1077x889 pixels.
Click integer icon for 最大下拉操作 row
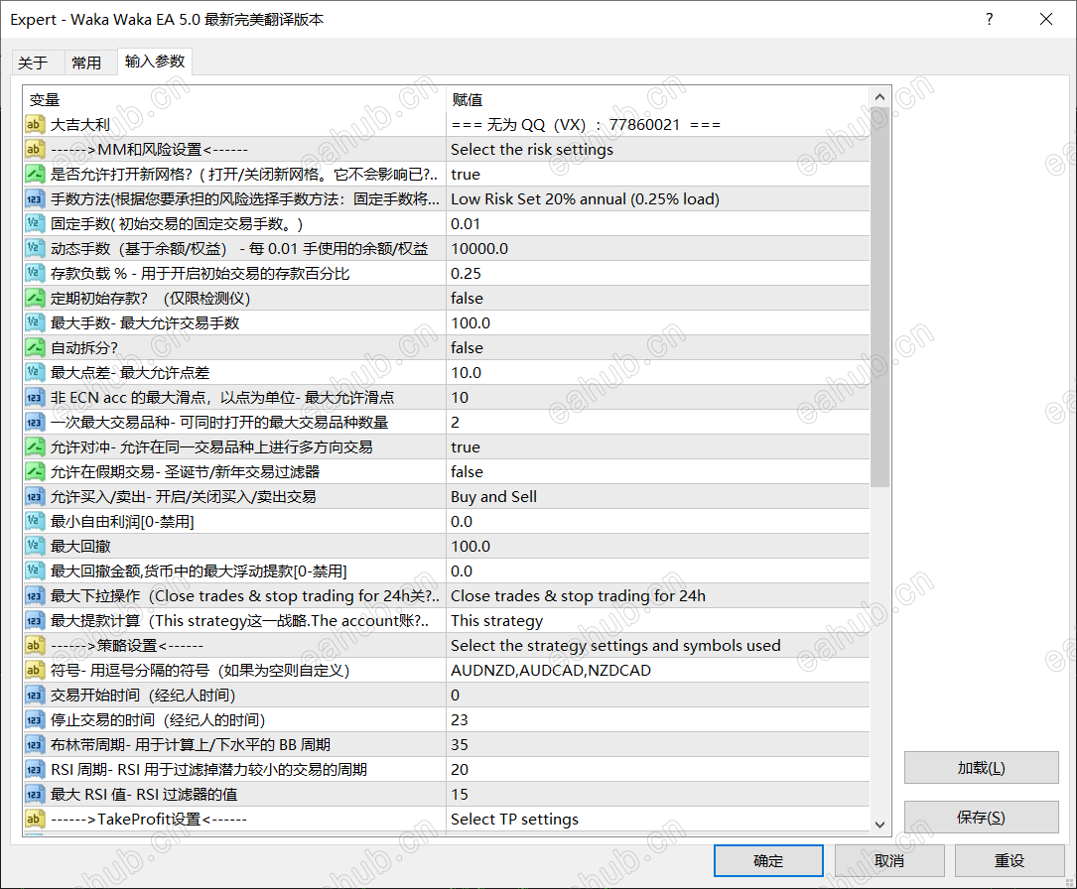tap(35, 596)
